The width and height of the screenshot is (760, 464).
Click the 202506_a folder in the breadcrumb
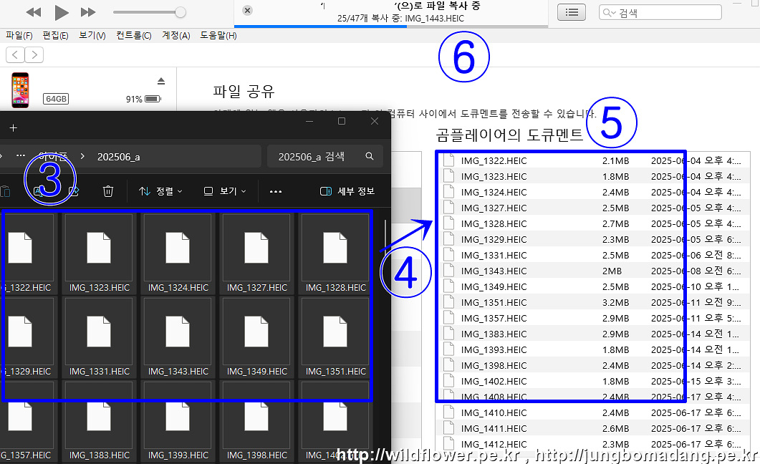tap(118, 157)
